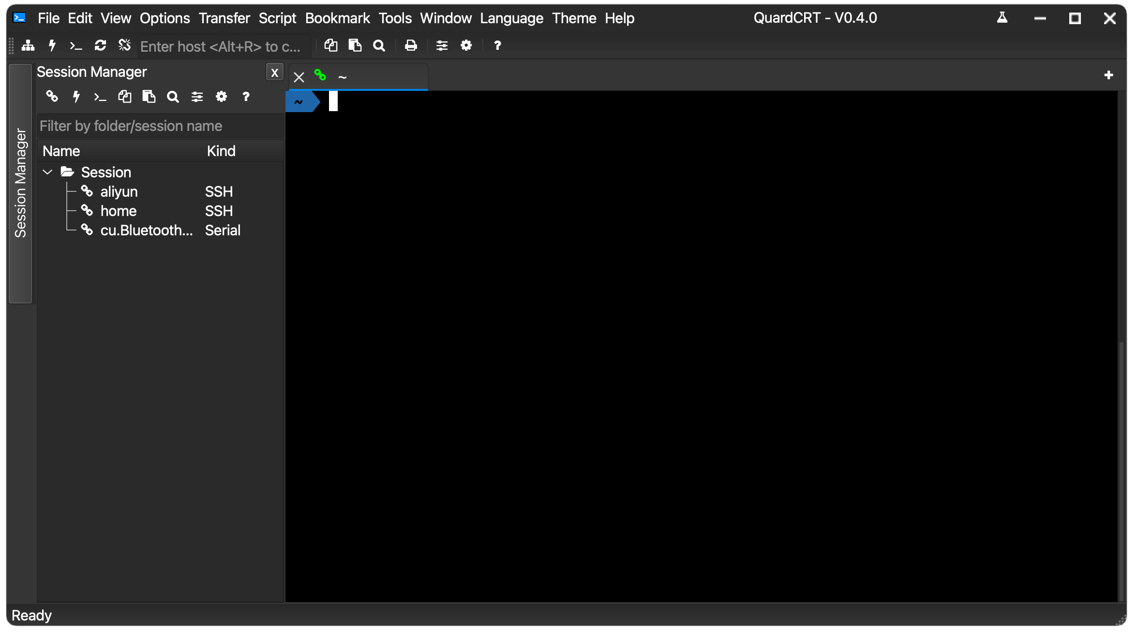Click the network connect icon in main toolbar
The height and width of the screenshot is (634, 1137).
(28, 46)
